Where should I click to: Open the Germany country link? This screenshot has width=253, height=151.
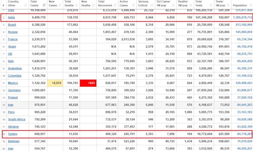coord(14,90)
